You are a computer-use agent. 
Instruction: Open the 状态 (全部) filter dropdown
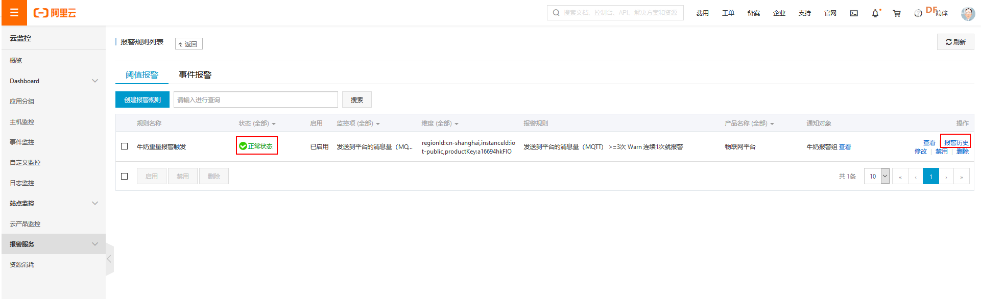point(257,123)
